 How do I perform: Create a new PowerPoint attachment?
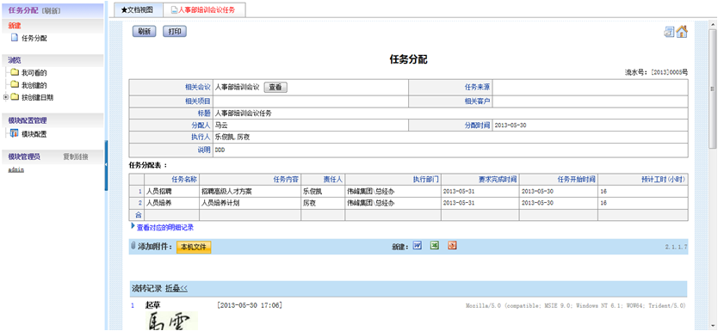452,246
